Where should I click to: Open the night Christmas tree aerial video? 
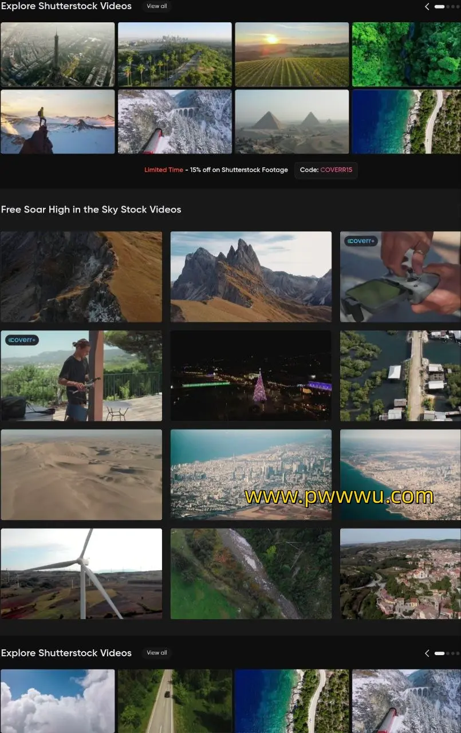[251, 376]
